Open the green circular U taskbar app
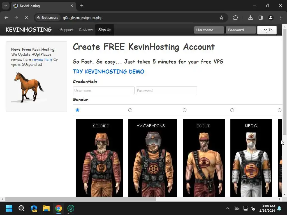This screenshot has width=287, height=215. [x=71, y=208]
